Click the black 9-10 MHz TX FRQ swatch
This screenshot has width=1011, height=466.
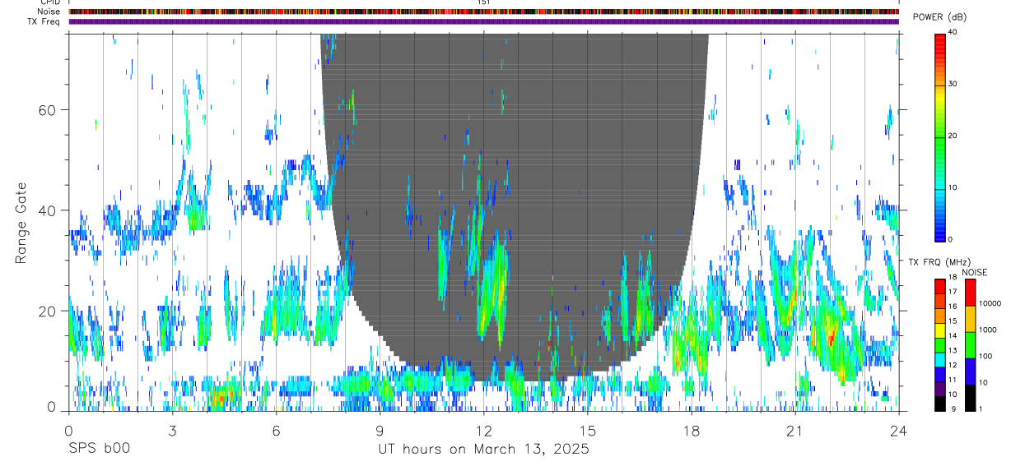coord(940,404)
